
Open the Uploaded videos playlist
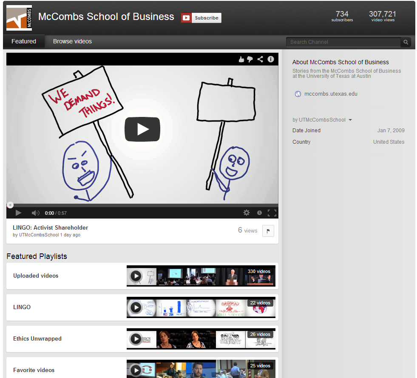pyautogui.click(x=36, y=276)
